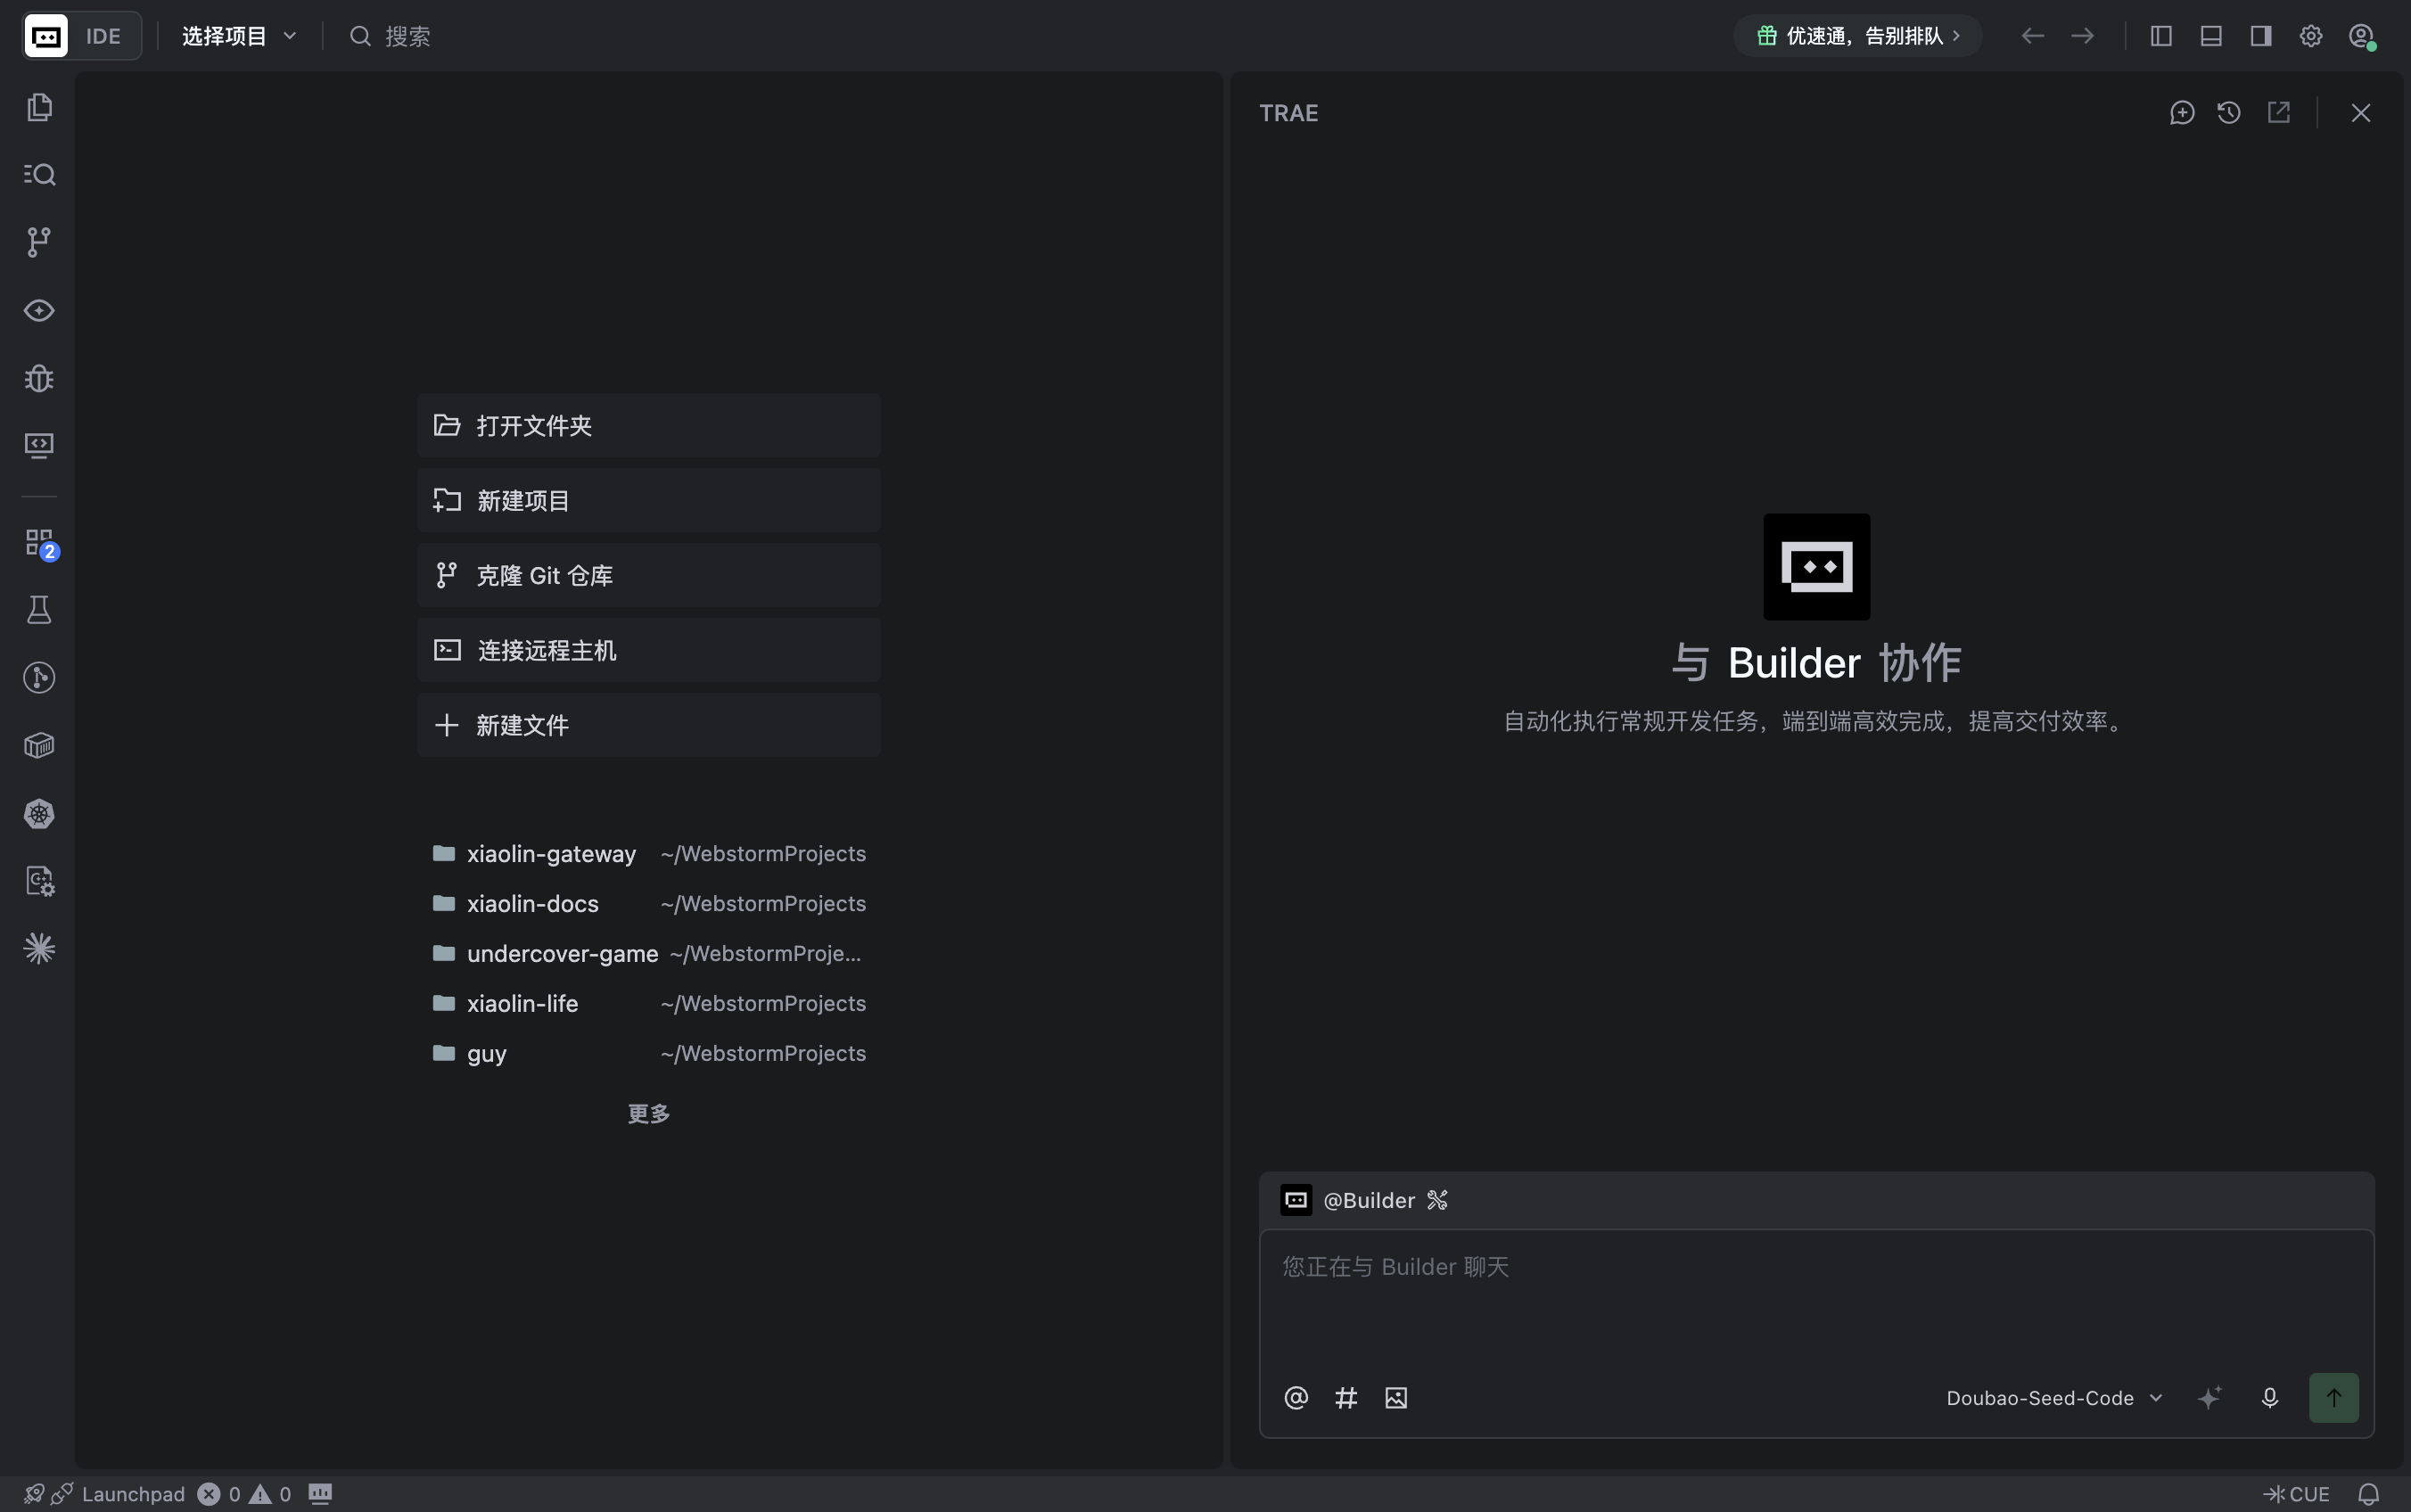
Task: Open the Search sidebar icon
Action: click(39, 174)
